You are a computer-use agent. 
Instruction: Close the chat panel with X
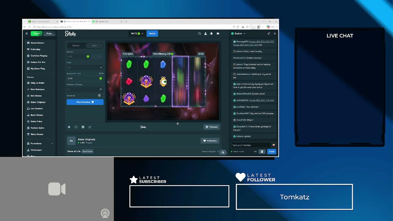click(x=274, y=33)
